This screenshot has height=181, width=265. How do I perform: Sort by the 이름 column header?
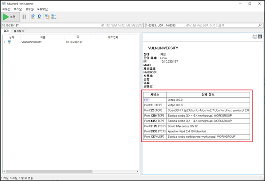point(43,37)
